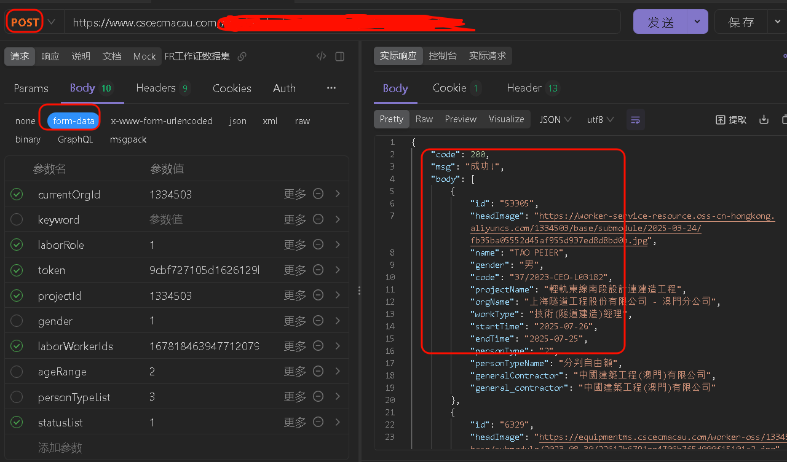Open the Cookie response tab
This screenshot has height=462, width=787.
pos(456,88)
